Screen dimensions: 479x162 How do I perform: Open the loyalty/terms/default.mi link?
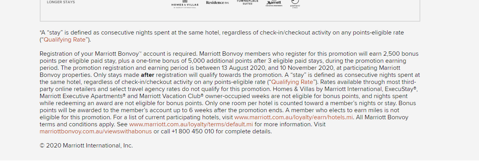191,124
